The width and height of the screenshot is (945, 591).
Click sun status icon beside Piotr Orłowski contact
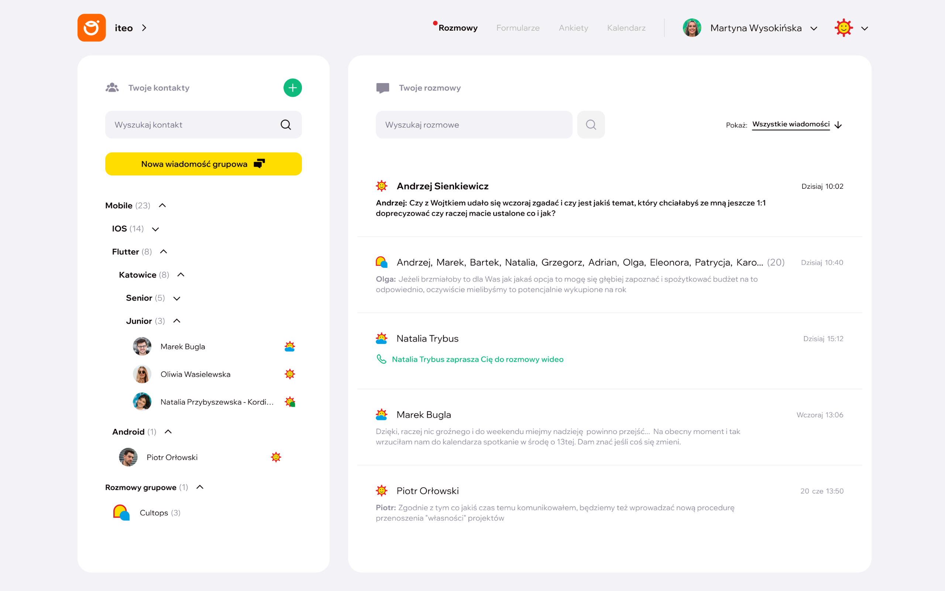pos(276,457)
